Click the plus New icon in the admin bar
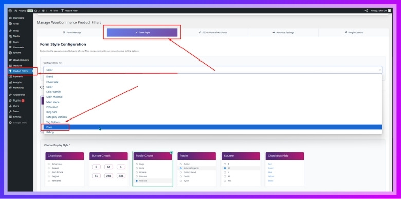Screen dimensions: 401x199 [51, 11]
